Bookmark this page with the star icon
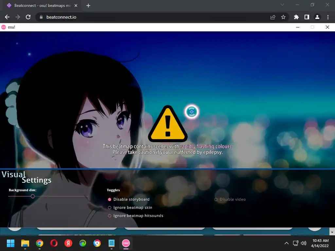This screenshot has height=251, width=335. 283,17
